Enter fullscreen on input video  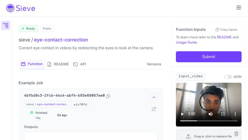point(223,114)
